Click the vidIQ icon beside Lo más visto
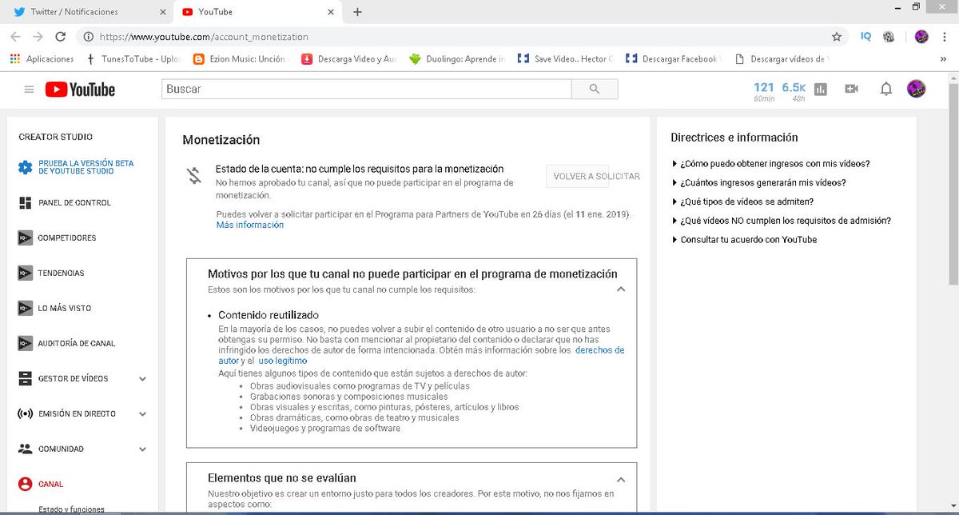 point(25,309)
